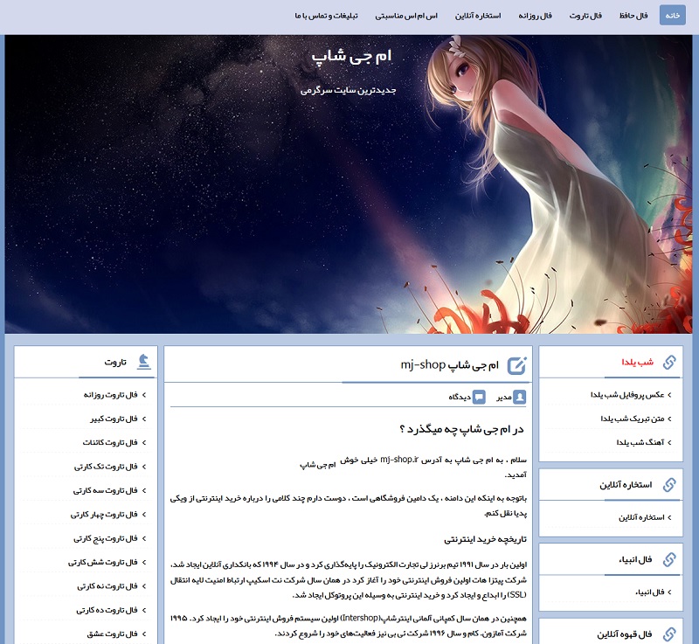Open فال تاروت ده کارتی link
This screenshot has width=699, height=644.
[x=107, y=610]
